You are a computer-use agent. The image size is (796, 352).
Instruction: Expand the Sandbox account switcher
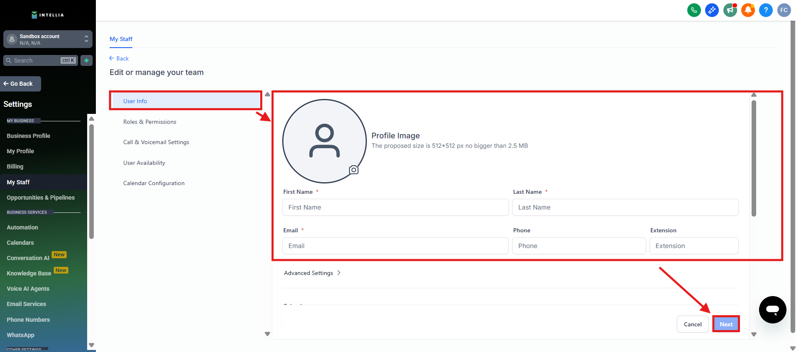[48, 39]
